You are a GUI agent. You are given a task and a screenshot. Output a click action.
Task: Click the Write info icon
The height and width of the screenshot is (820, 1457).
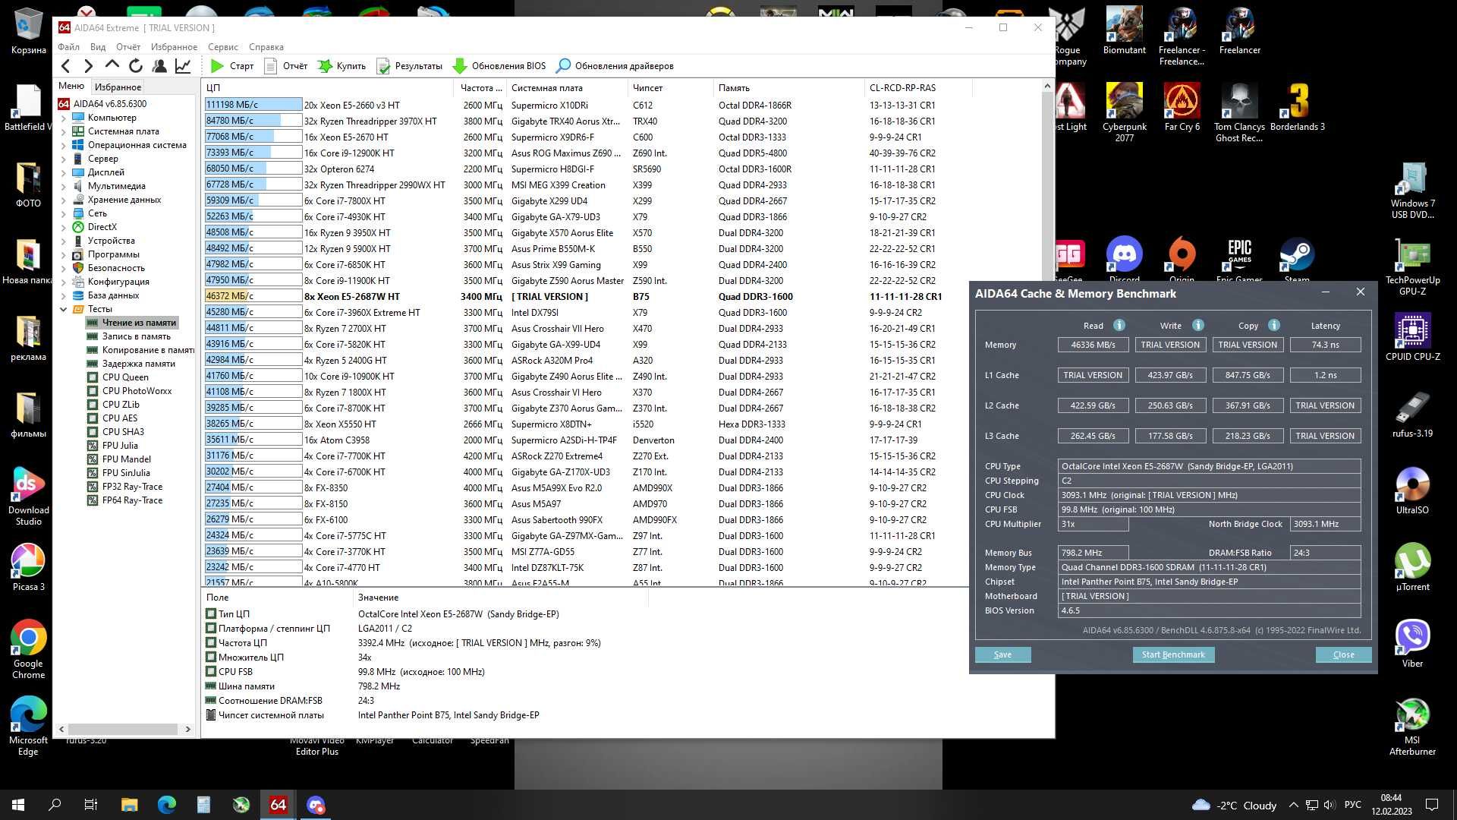1198,325
